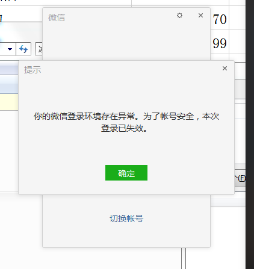Click the 提示 dialog title text
254x269 pixels.
click(x=33, y=70)
